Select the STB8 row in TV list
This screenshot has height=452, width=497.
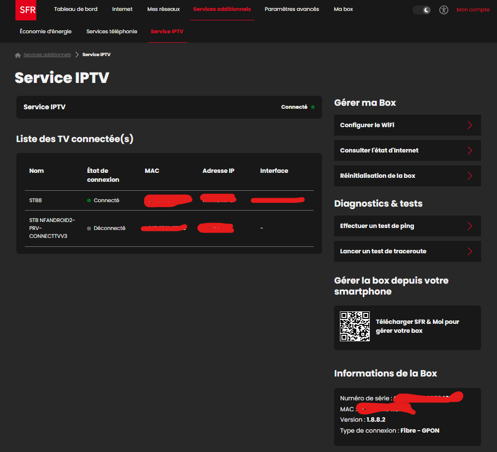click(x=36, y=201)
